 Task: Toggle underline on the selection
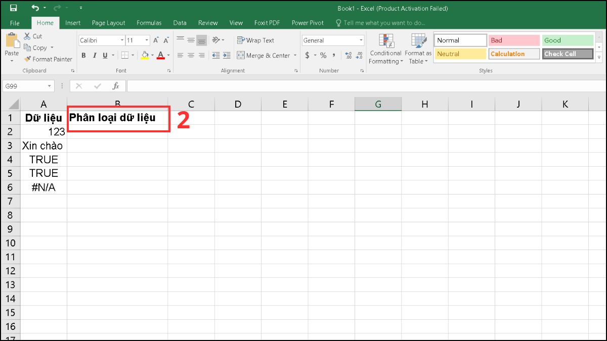click(104, 56)
